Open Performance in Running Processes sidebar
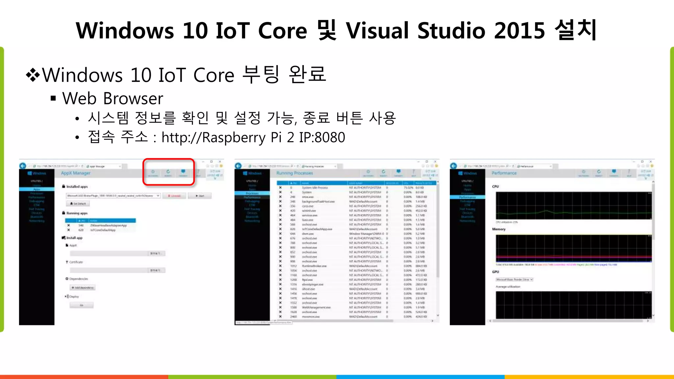 [x=252, y=197]
